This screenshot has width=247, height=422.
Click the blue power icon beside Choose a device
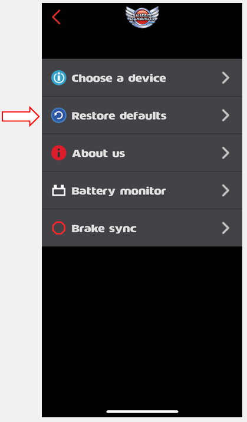[x=59, y=78]
